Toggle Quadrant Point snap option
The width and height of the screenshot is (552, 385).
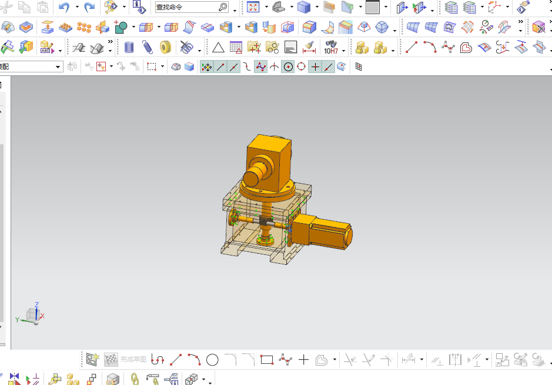tap(302, 67)
